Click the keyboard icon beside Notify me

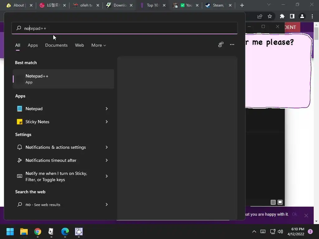(x=20, y=176)
